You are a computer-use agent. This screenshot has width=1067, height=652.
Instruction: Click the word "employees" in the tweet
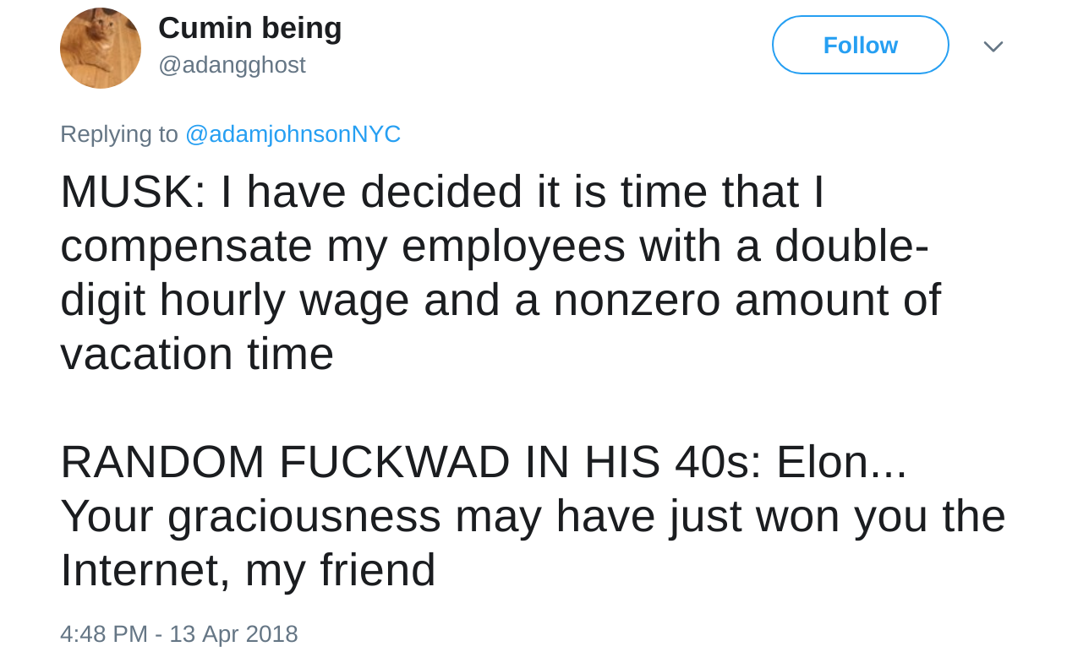pos(513,246)
